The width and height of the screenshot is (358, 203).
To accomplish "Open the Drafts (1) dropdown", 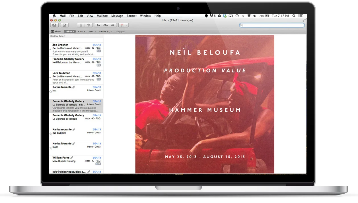I will pos(106,32).
